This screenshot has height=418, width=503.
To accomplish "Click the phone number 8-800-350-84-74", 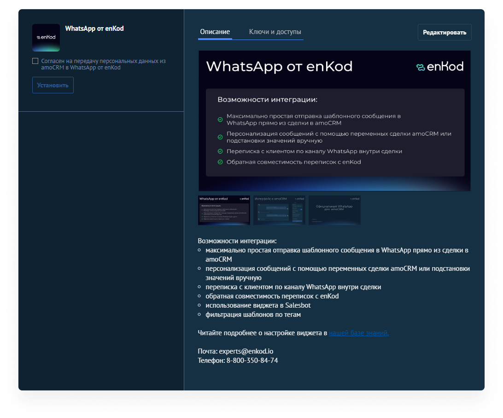I will (x=252, y=361).
